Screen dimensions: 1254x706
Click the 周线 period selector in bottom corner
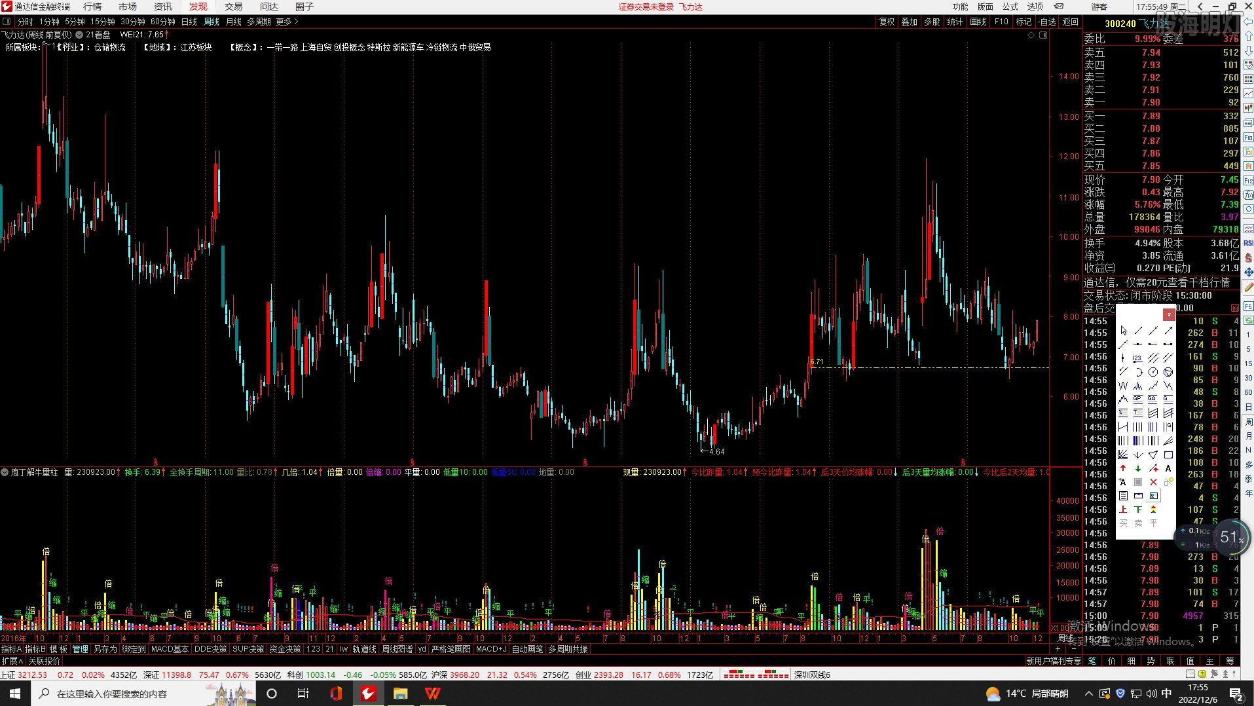click(1065, 638)
